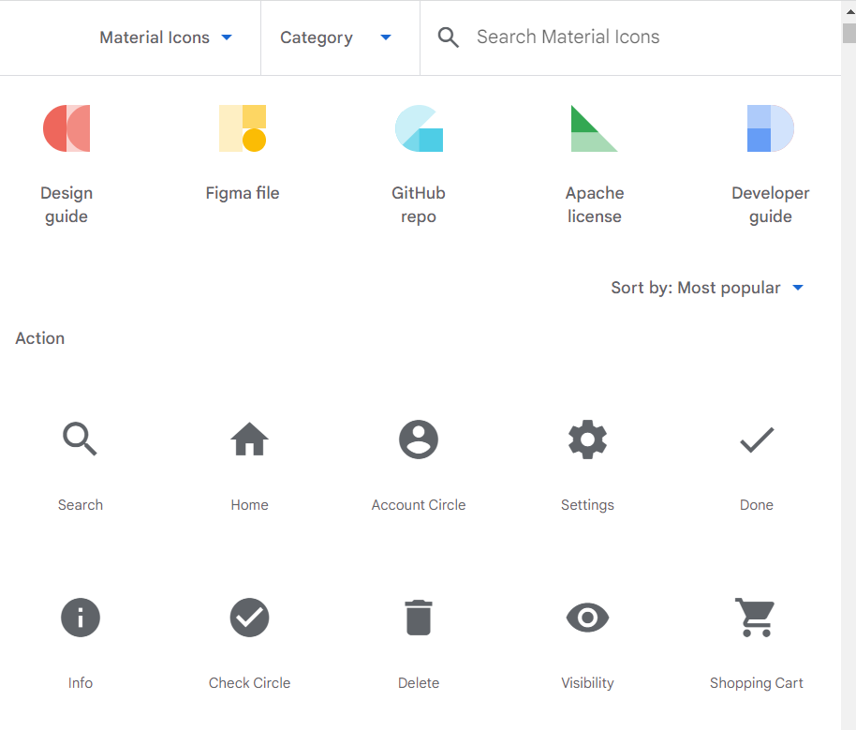Choose the Home icon
The width and height of the screenshot is (856, 730).
[x=249, y=439]
